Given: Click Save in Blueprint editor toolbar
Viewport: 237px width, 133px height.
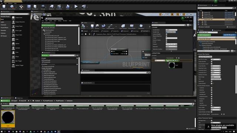Looking at the screenshot, I should pos(92,26).
